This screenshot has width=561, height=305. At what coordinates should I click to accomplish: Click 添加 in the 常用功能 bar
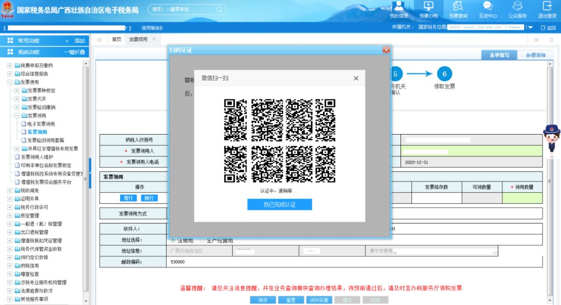[x=80, y=41]
